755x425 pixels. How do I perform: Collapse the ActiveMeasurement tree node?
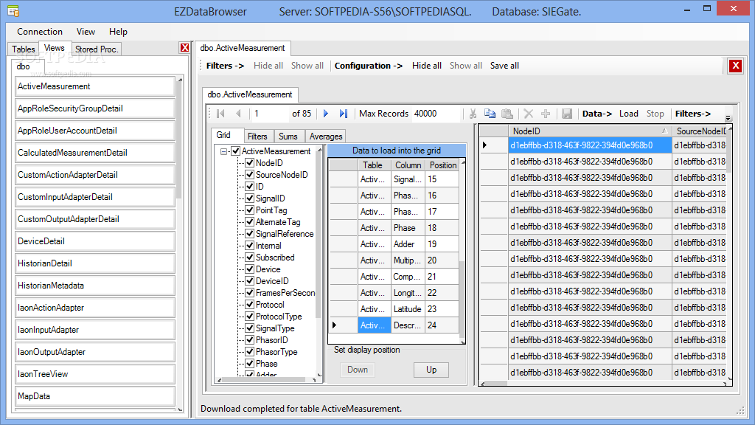coord(223,151)
